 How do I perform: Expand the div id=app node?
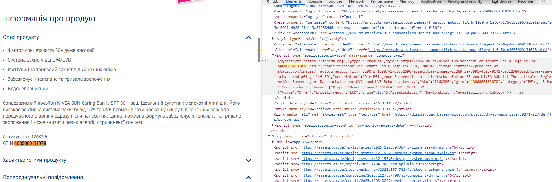[273, 142]
